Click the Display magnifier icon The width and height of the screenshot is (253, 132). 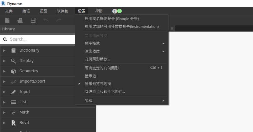click(13, 61)
